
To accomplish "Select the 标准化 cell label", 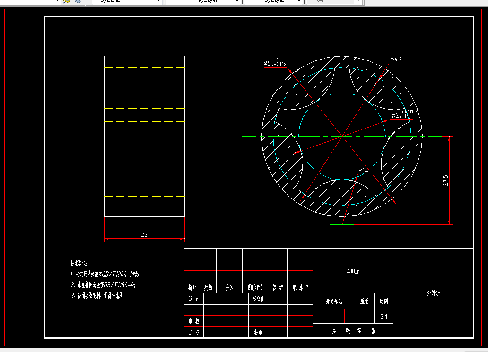I will [x=258, y=299].
